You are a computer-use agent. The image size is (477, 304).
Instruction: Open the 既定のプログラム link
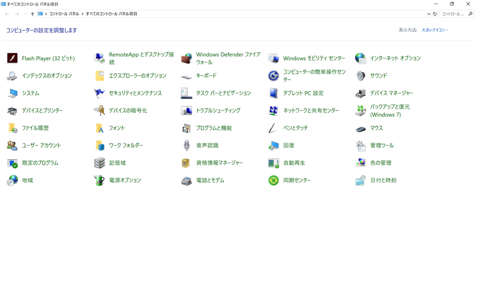click(40, 163)
